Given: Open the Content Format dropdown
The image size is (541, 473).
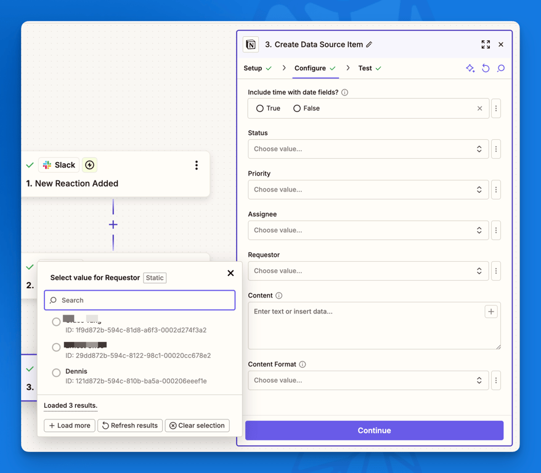Looking at the screenshot, I should pyautogui.click(x=368, y=380).
